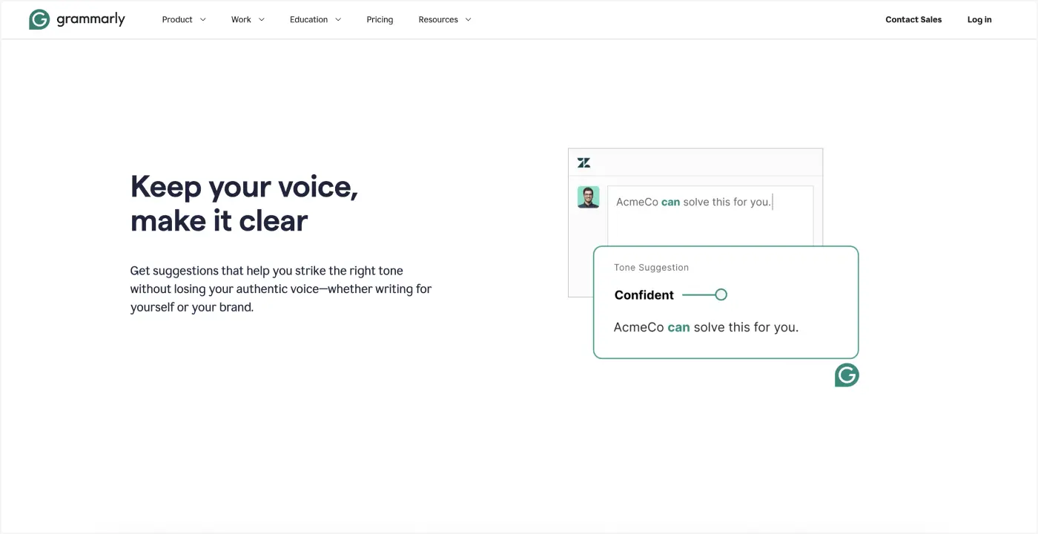The image size is (1038, 534).
Task: Select the Pricing menu item
Action: [380, 19]
